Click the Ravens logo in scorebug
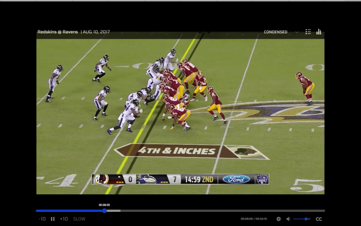The image size is (361, 226). (146, 179)
